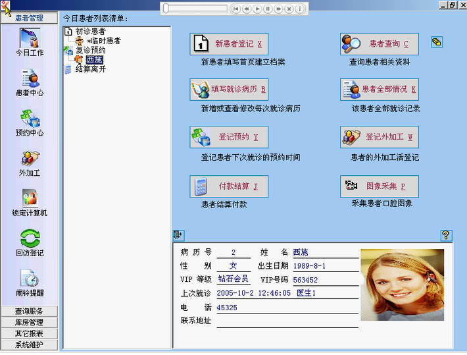This screenshot has width=467, height=355.
Task: Select the 初诊患者 tree node
Action: point(90,32)
